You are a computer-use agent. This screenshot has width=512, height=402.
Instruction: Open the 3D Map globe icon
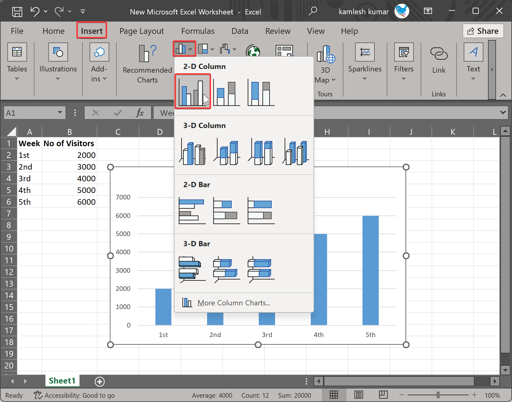tap(326, 54)
